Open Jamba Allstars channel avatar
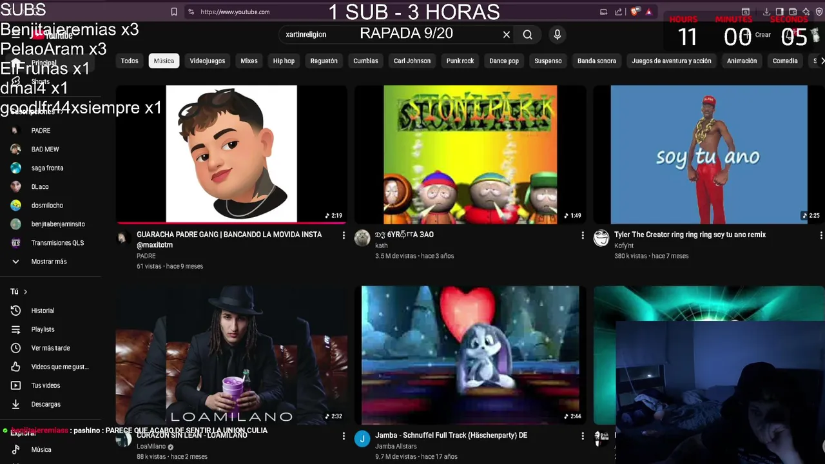 click(362, 438)
